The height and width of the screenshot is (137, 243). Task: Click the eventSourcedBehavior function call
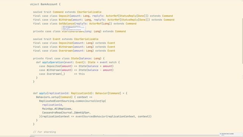click(91, 116)
